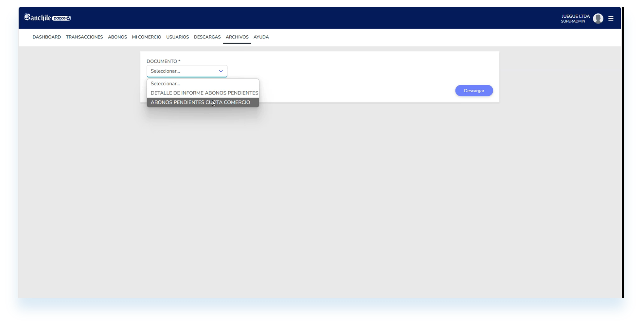Screen dimensions: 642x326
Task: Click the SUPERADMIN role label
Action: click(573, 22)
